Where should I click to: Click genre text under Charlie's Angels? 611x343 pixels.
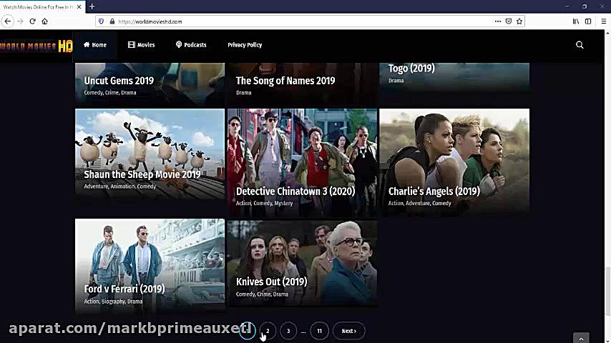tap(419, 203)
